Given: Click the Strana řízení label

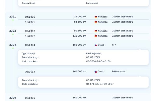Looking at the screenshot, I should tap(29, 3).
